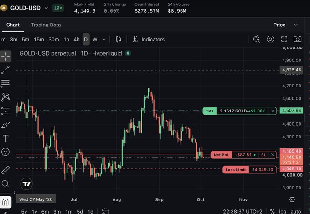Set chart range to 5d
The image size is (310, 214).
tap(80, 212)
